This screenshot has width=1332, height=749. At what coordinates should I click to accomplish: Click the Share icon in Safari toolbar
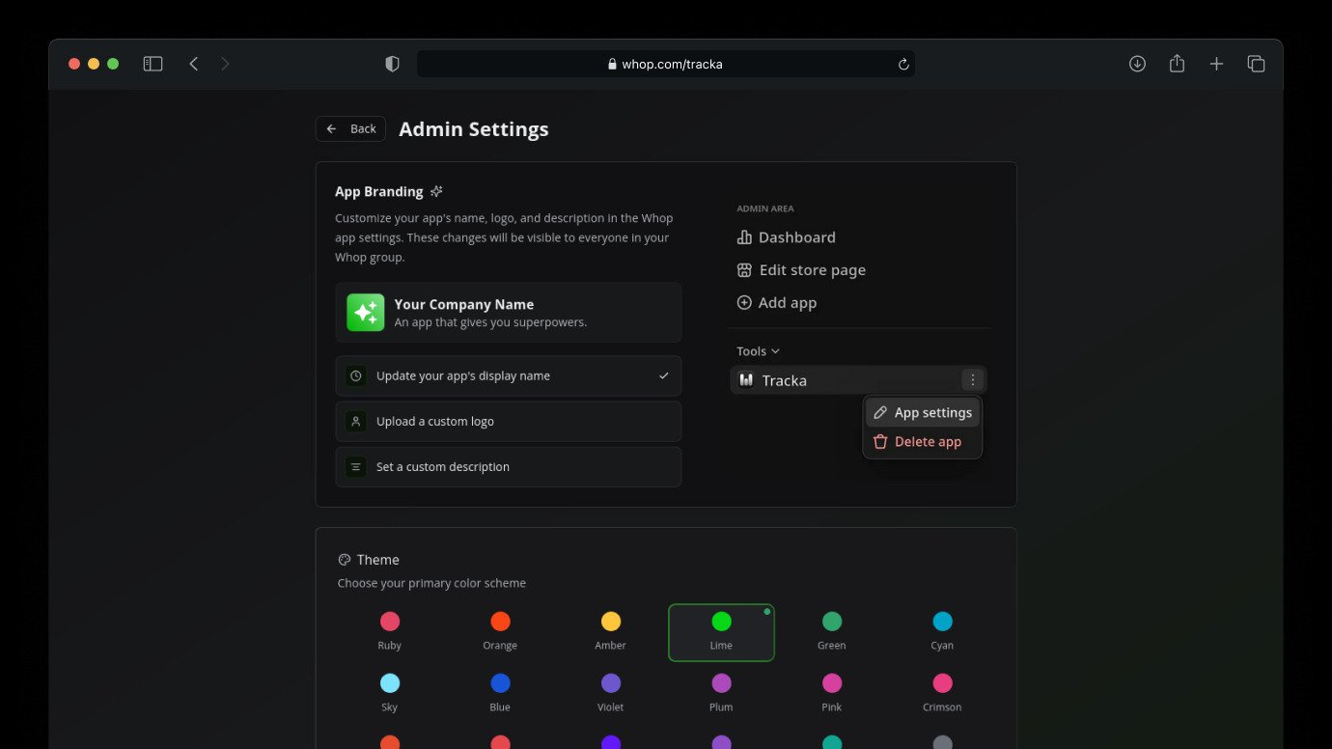(x=1177, y=64)
